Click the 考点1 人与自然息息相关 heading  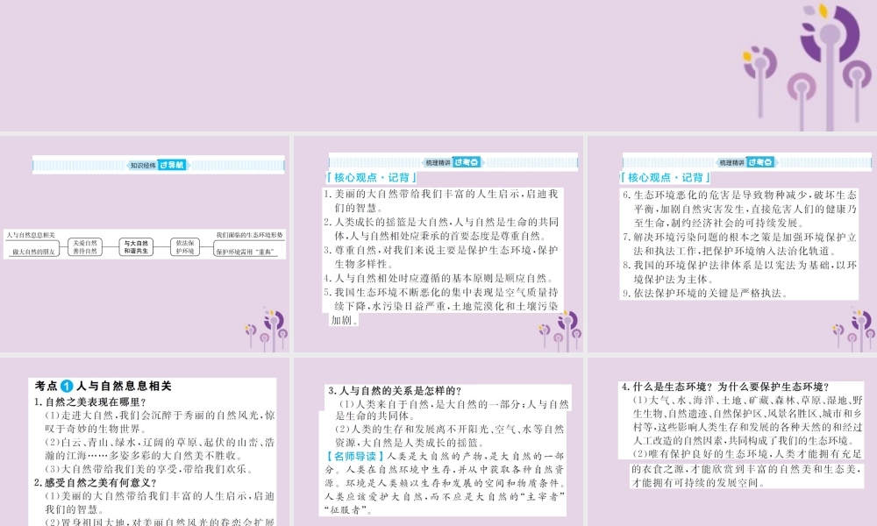[103, 386]
